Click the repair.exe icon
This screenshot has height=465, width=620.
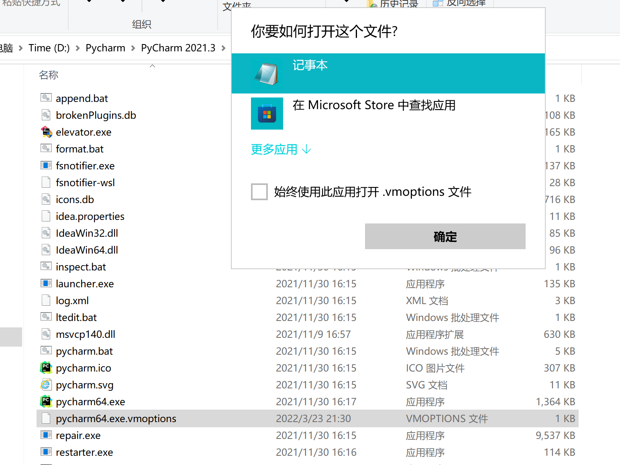[46, 435]
